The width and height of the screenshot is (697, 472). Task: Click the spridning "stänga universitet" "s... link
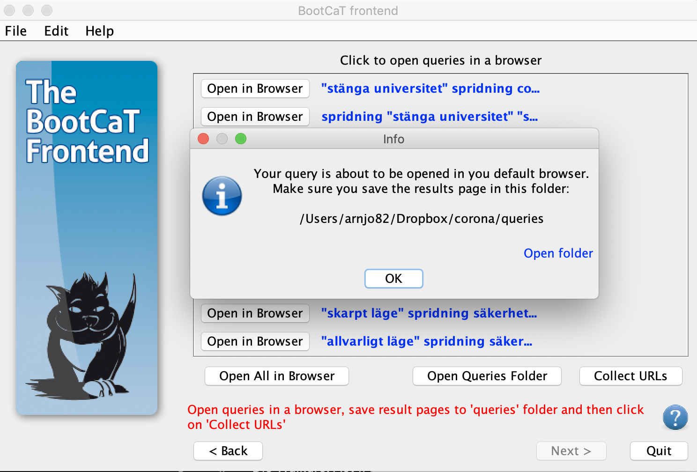(430, 117)
